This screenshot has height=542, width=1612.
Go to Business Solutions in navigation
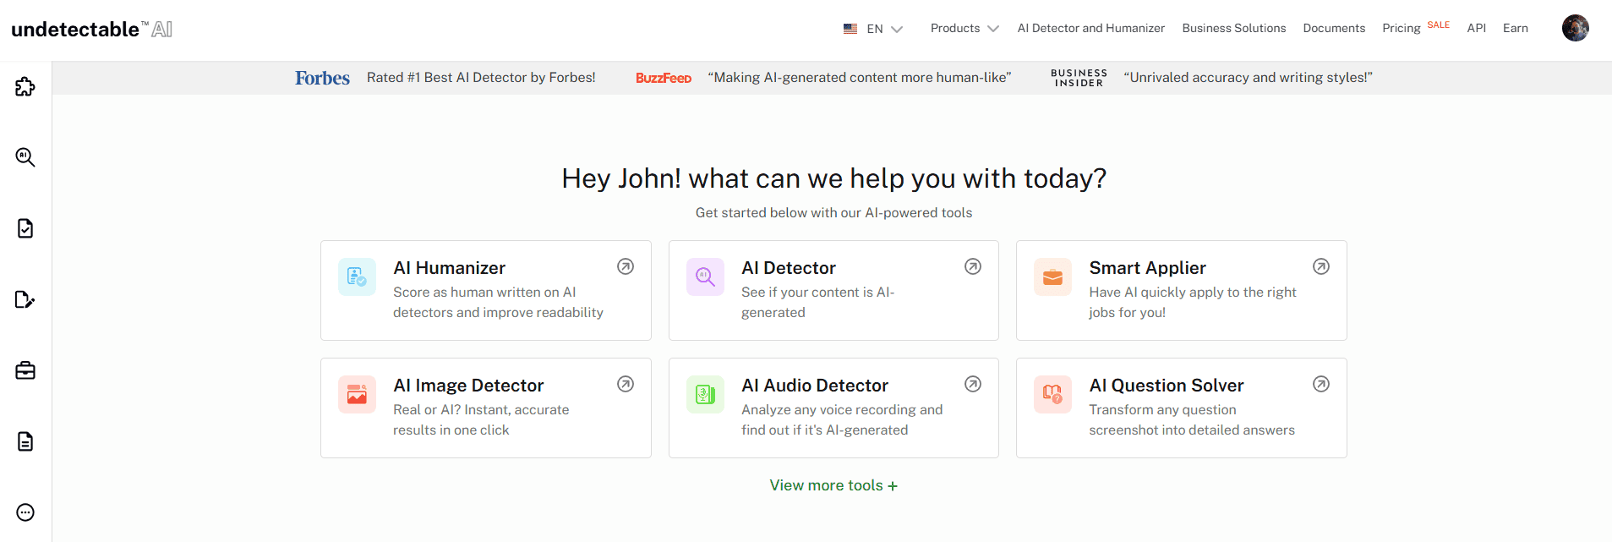1233,29
